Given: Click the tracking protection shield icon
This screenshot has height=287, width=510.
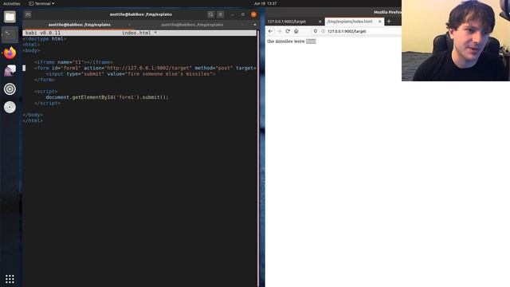Looking at the screenshot, I should click(x=316, y=31).
